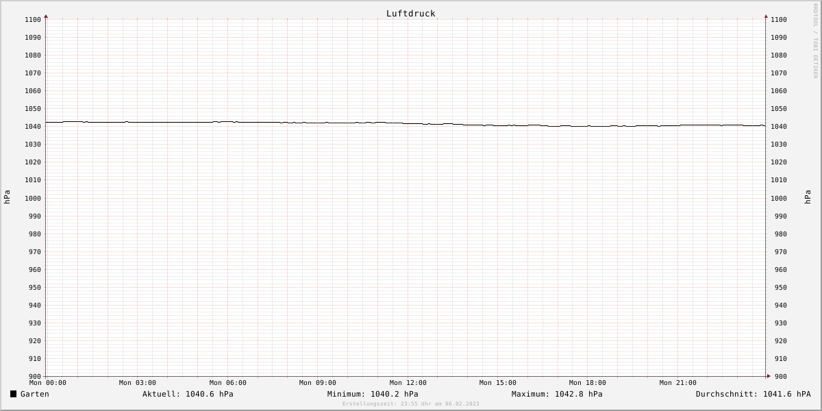The image size is (822, 411).
Task: Click the Mon 00:00 time axis label
Action: (48, 383)
